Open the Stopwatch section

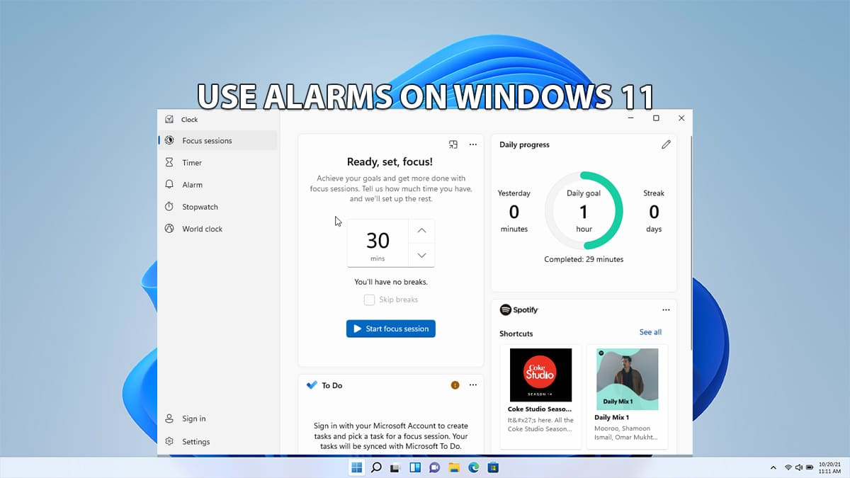[218, 207]
